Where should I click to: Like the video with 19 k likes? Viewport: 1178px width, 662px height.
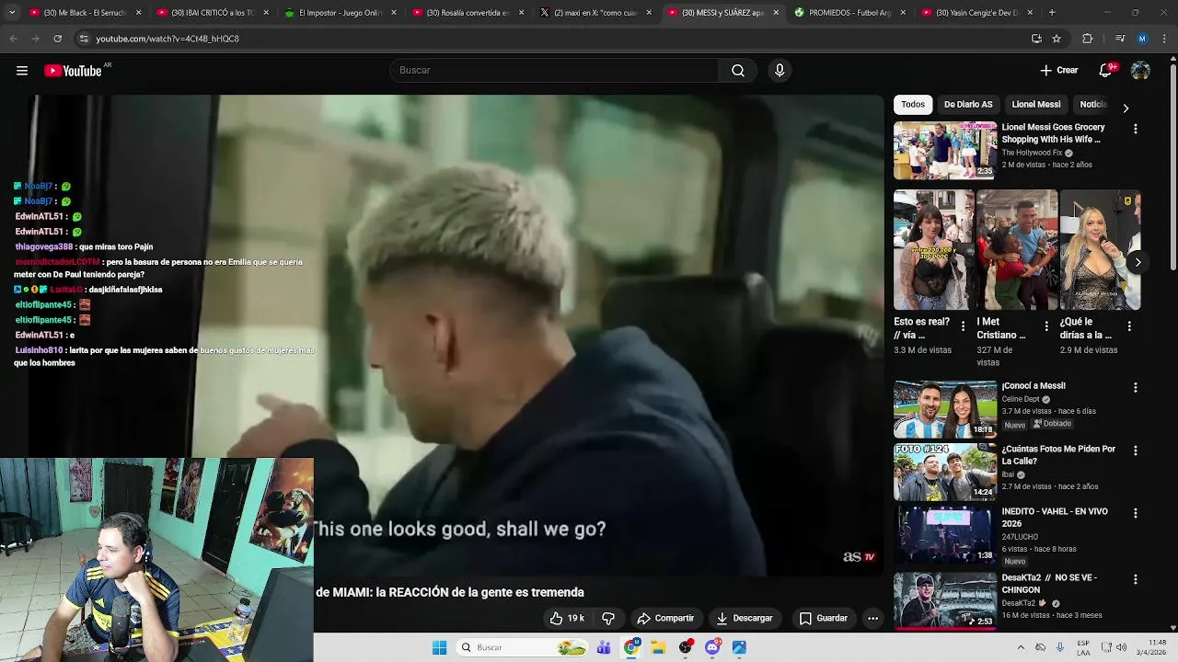point(567,619)
